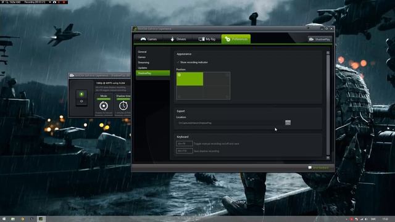
Task: Open the Mode setting in ShadowPlay window
Action: tap(104, 105)
